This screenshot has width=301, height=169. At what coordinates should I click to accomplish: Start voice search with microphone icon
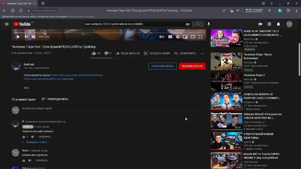click(209, 24)
